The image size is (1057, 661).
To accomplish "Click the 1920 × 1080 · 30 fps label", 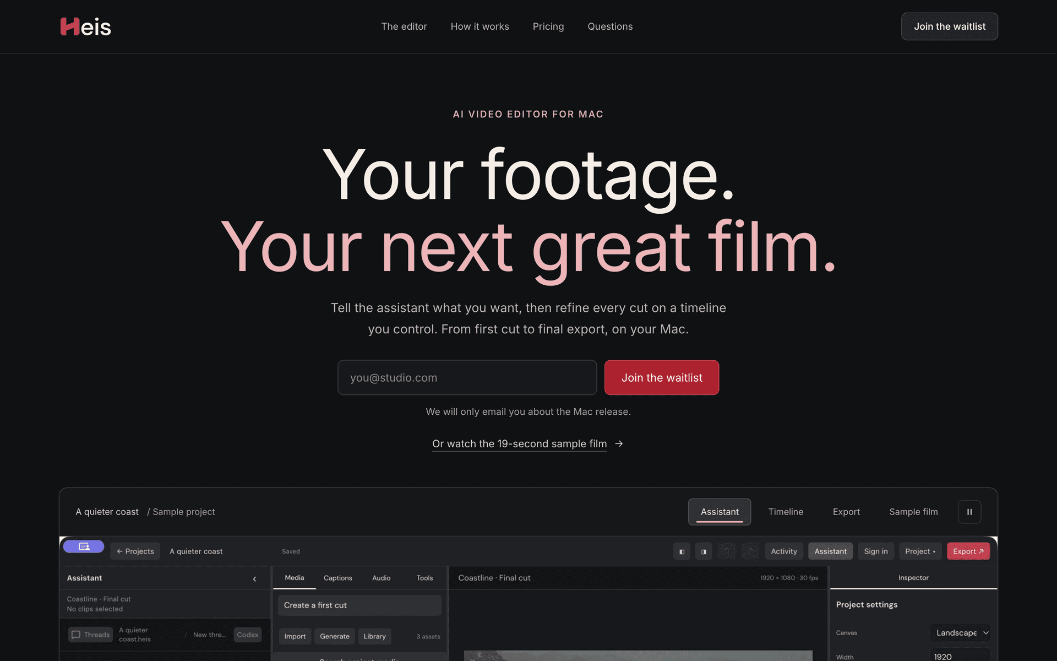I will (789, 578).
